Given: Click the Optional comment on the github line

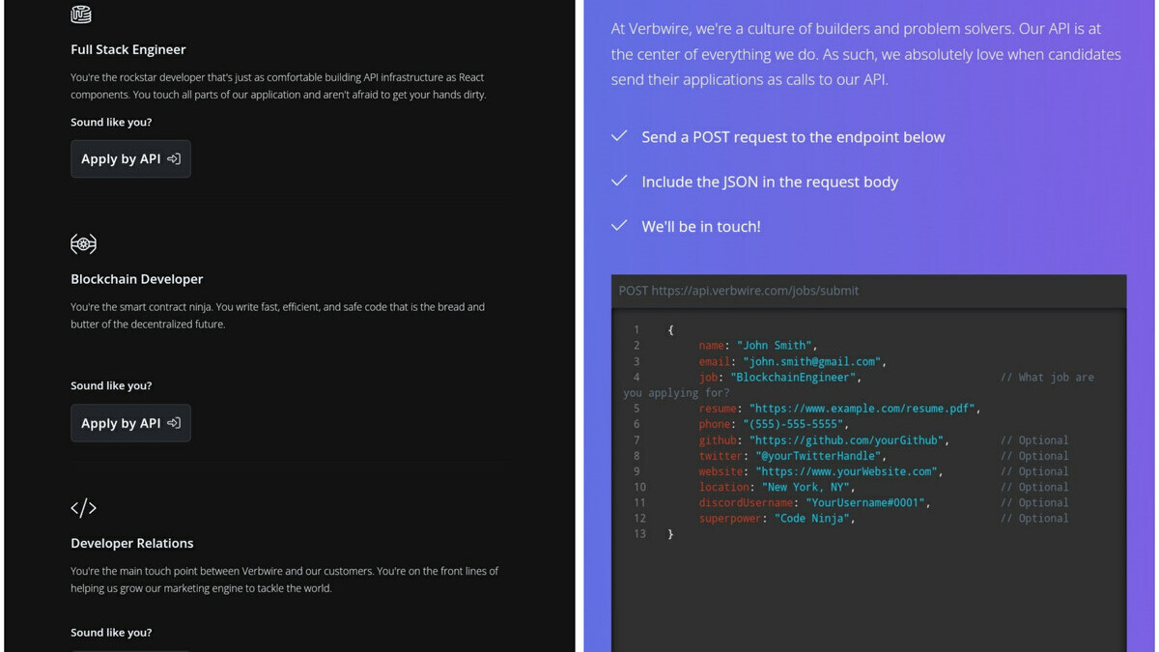Looking at the screenshot, I should 1034,439.
